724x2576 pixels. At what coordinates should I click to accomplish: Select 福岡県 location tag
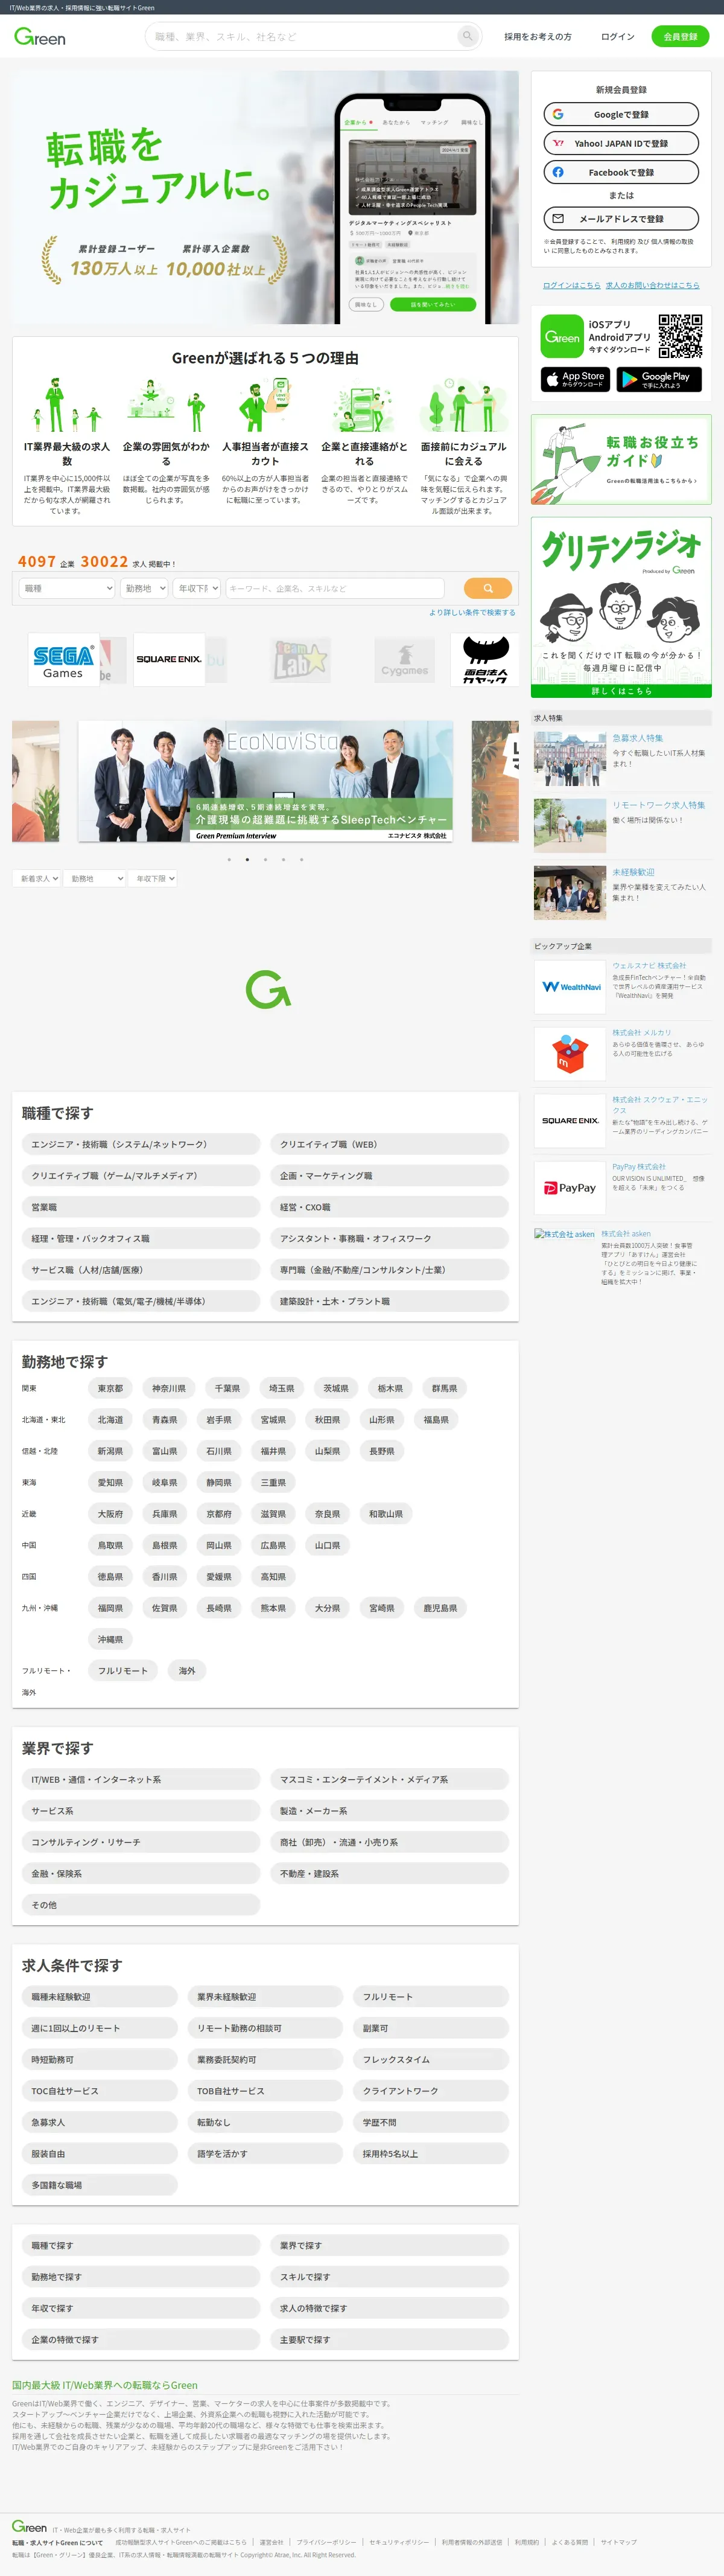pyautogui.click(x=110, y=1608)
